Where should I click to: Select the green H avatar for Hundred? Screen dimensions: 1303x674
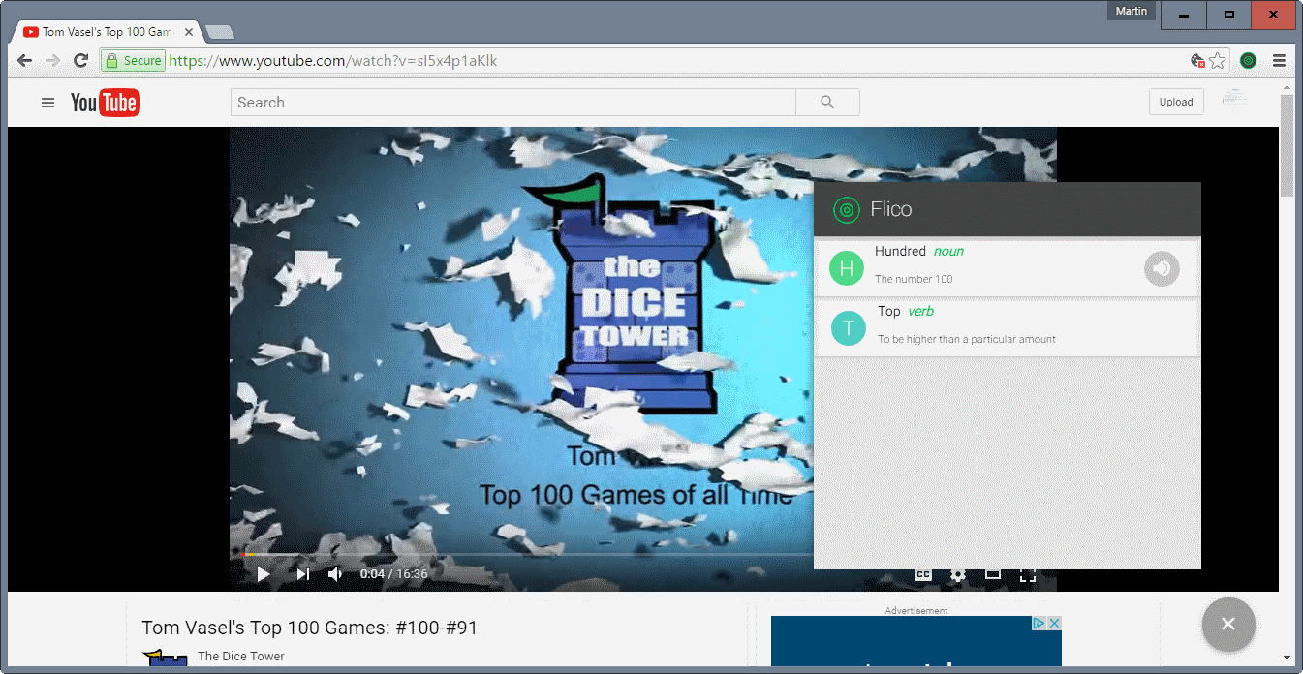[x=847, y=268]
